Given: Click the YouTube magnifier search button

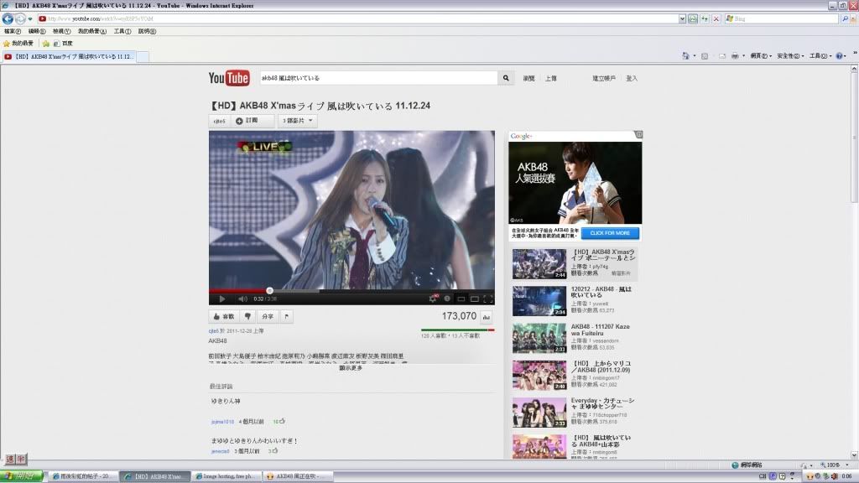Looking at the screenshot, I should tap(506, 78).
